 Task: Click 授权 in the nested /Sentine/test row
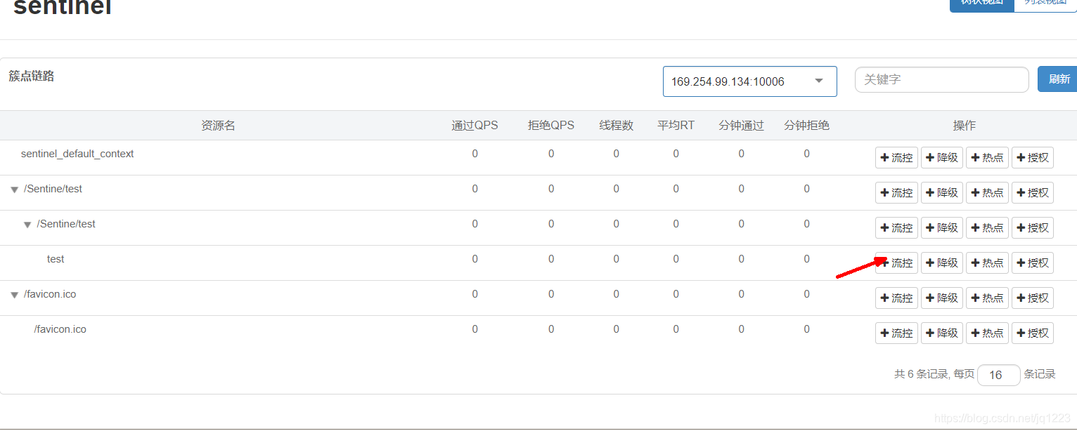click(x=1033, y=228)
